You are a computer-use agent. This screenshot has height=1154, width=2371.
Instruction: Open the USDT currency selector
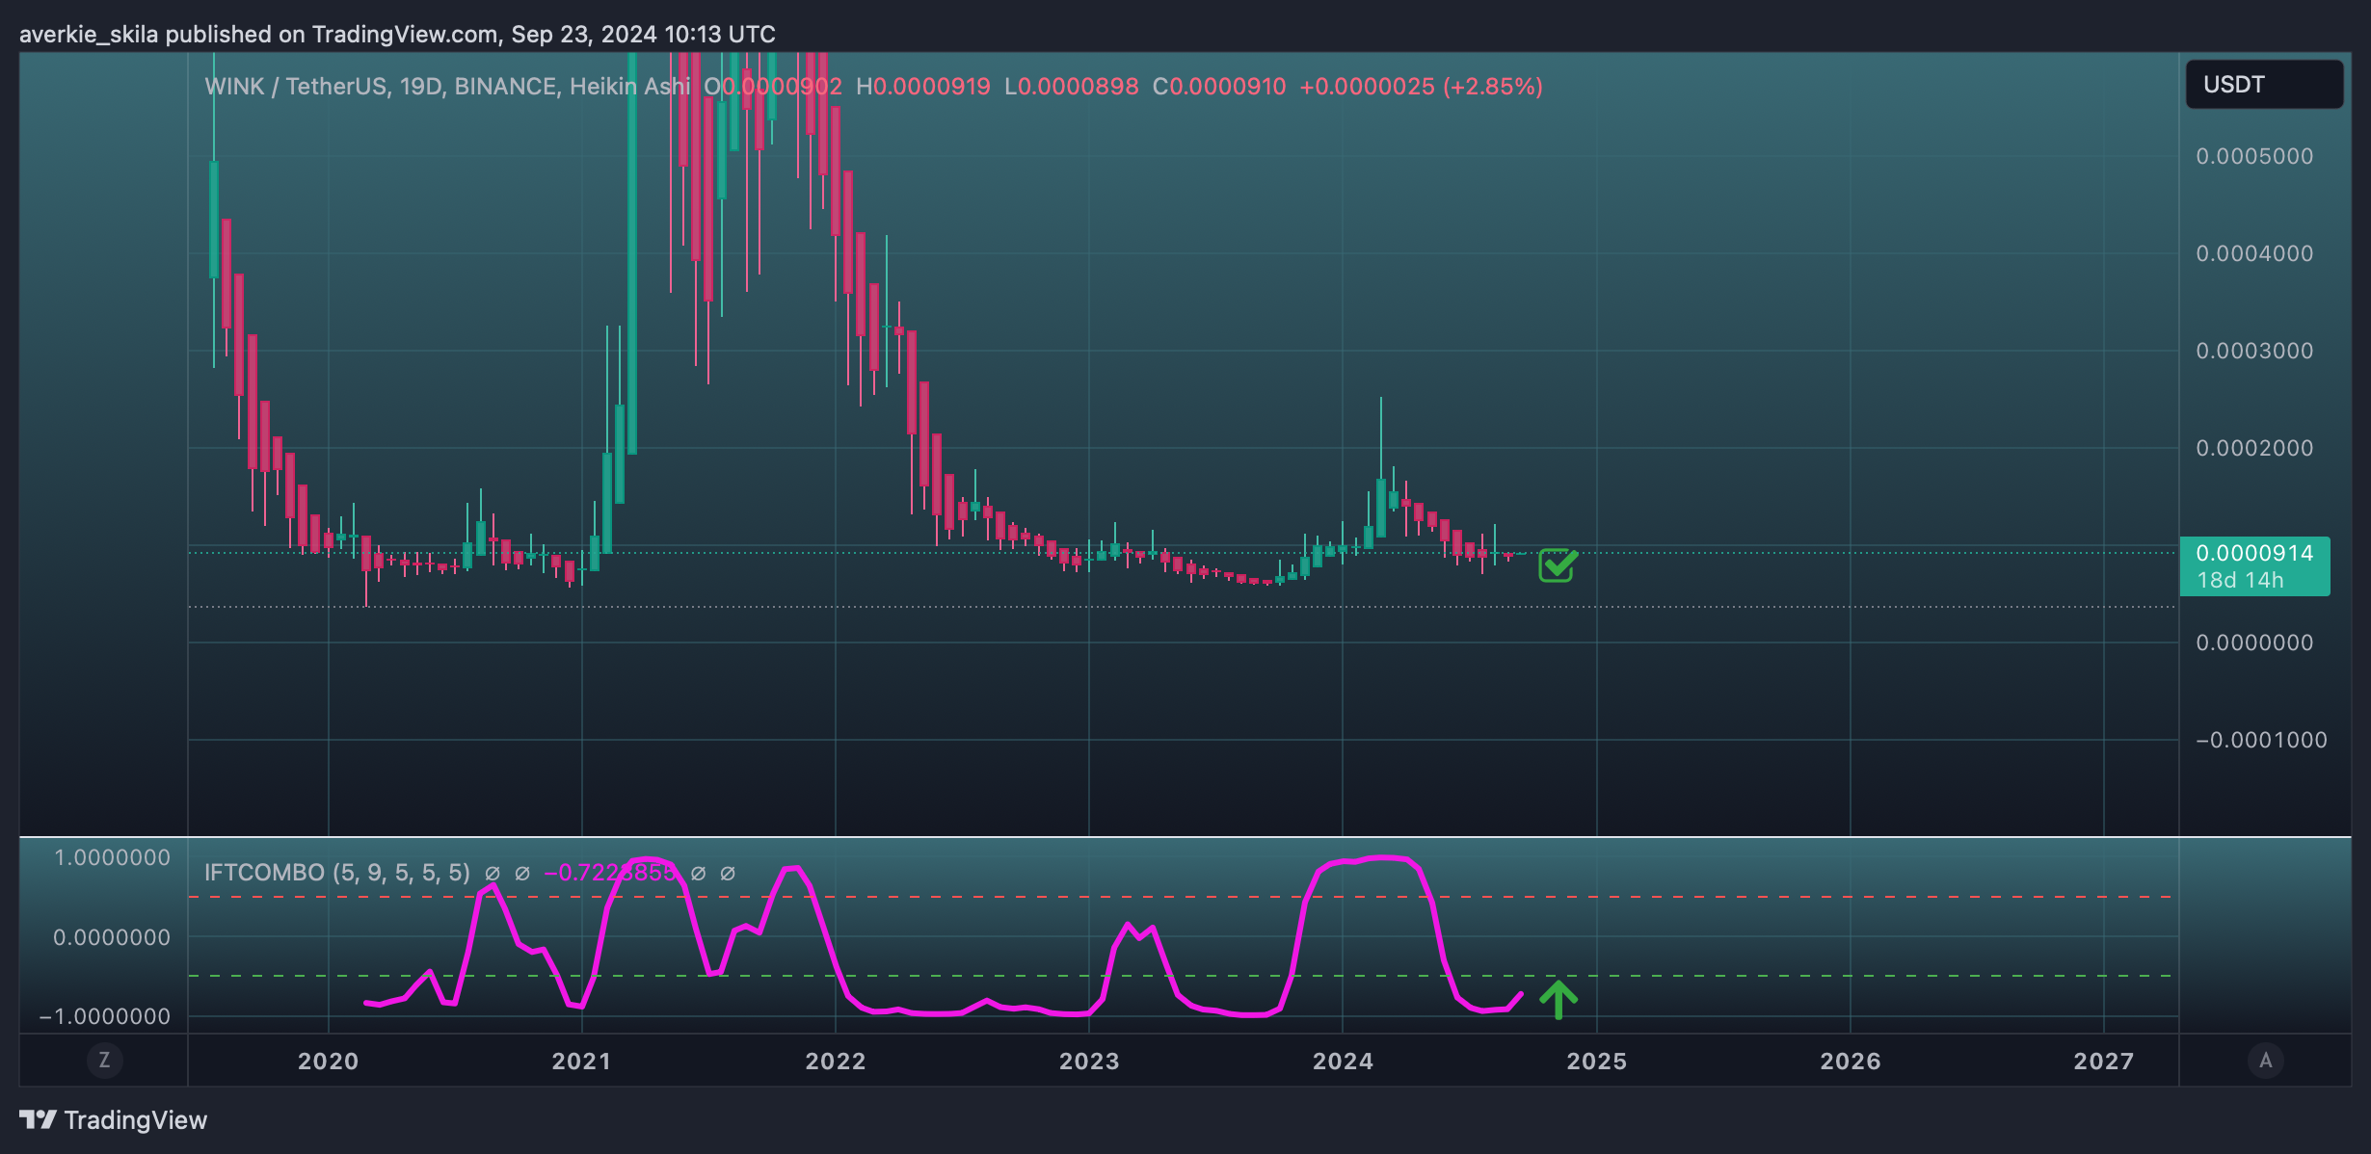tap(2264, 85)
